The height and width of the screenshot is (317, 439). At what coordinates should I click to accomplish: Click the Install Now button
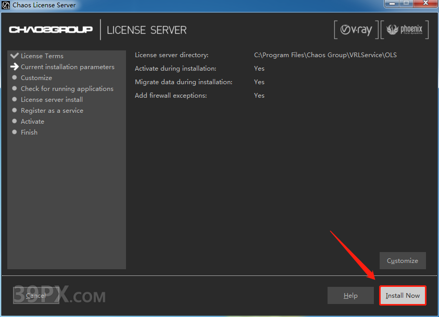click(403, 296)
